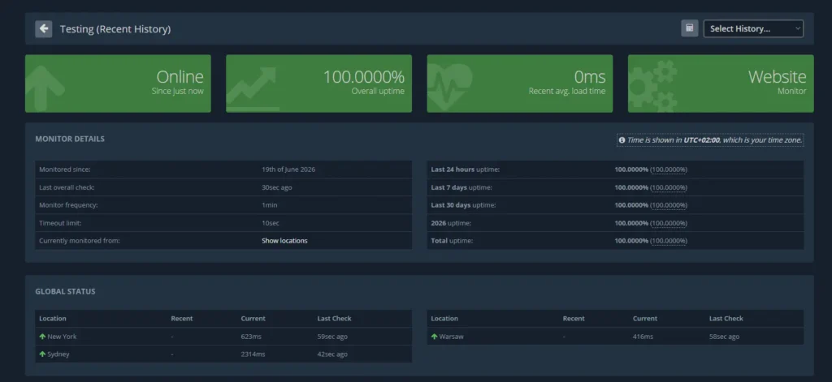Viewport: 832px width, 382px height.
Task: Click the Sydney green up arrow
Action: click(42, 354)
